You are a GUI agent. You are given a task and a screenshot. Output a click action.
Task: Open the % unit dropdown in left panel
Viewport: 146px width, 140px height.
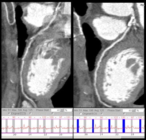point(68,110)
